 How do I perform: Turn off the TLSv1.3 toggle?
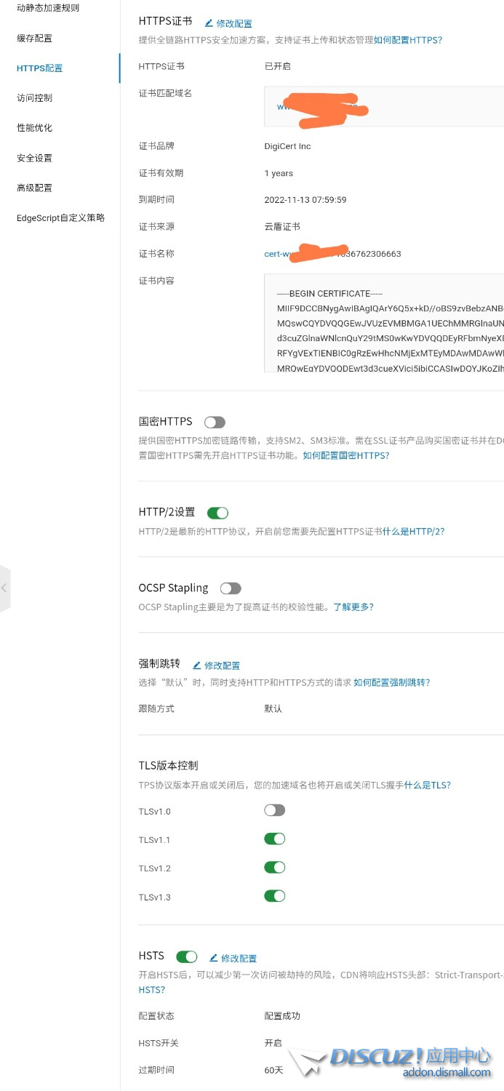[274, 896]
